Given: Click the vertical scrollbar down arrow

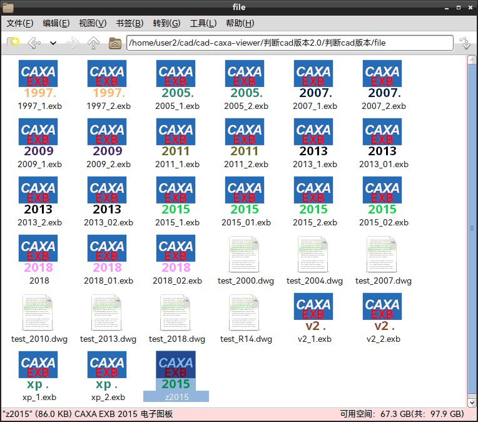Looking at the screenshot, I should coord(472,401).
